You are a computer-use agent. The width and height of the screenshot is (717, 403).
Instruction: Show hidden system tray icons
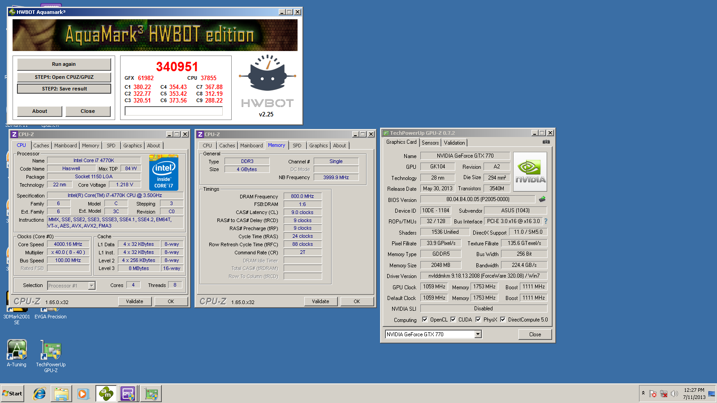pyautogui.click(x=643, y=393)
